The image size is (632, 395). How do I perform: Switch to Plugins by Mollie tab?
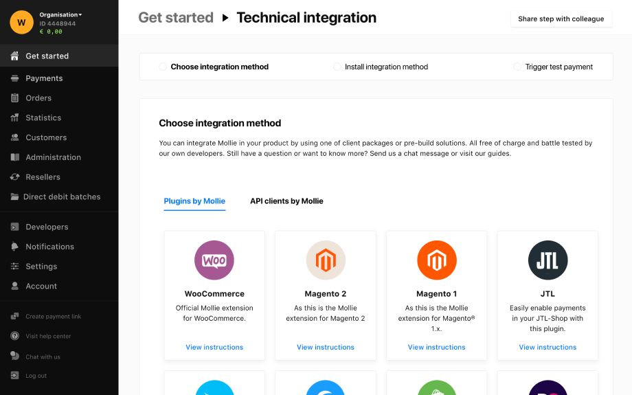point(194,201)
